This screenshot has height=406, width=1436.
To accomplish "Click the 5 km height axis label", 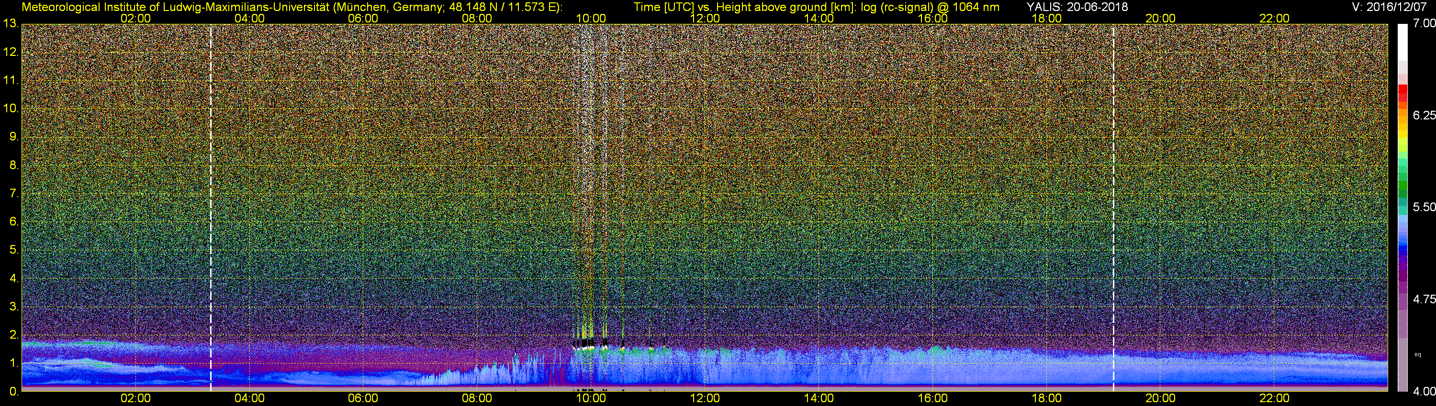I will (x=13, y=250).
